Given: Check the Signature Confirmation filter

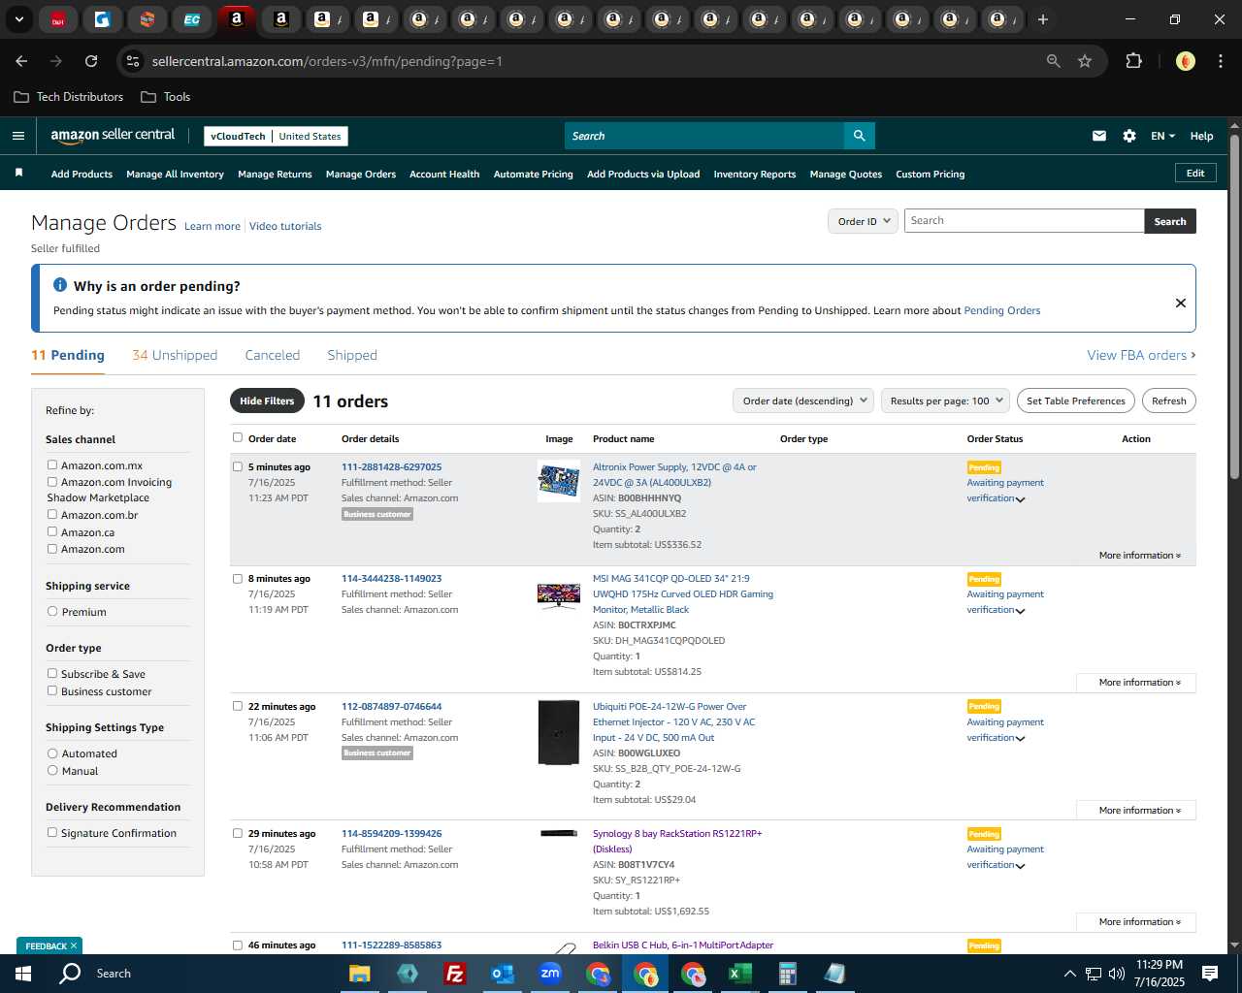Looking at the screenshot, I should point(52,832).
